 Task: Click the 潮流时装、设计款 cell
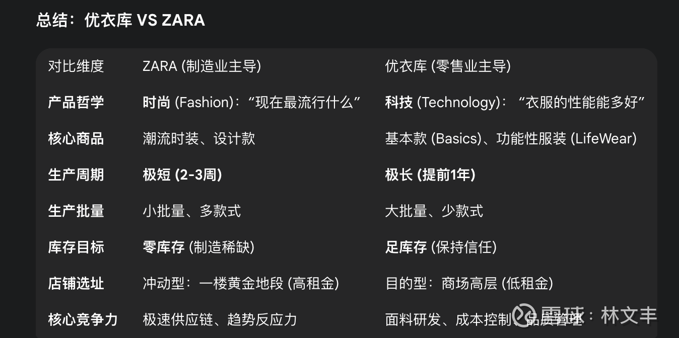[x=199, y=138]
